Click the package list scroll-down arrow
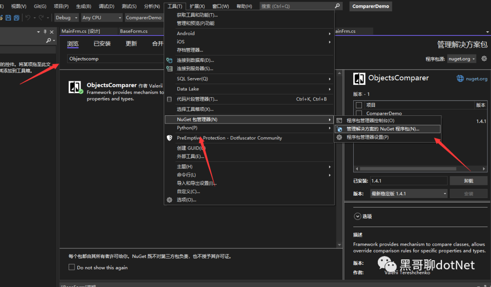Image resolution: width=491 pixels, height=287 pixels. point(340,245)
